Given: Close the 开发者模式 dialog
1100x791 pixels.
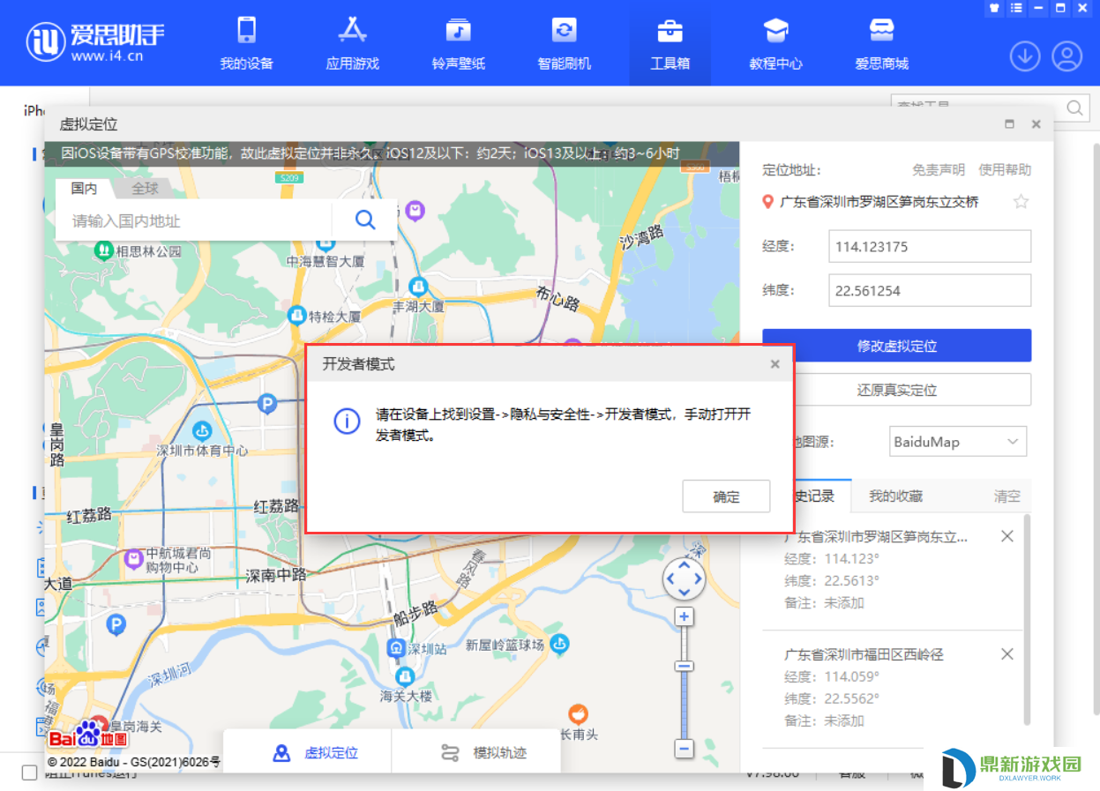Looking at the screenshot, I should click(774, 364).
